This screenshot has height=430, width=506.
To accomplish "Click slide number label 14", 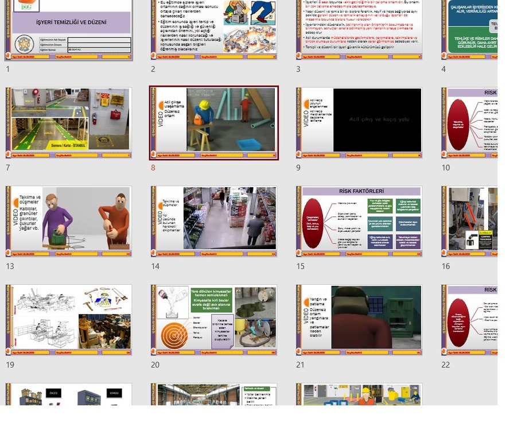I will coord(155,266).
